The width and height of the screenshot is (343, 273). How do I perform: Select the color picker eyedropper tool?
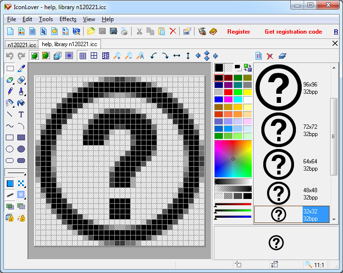21,68
